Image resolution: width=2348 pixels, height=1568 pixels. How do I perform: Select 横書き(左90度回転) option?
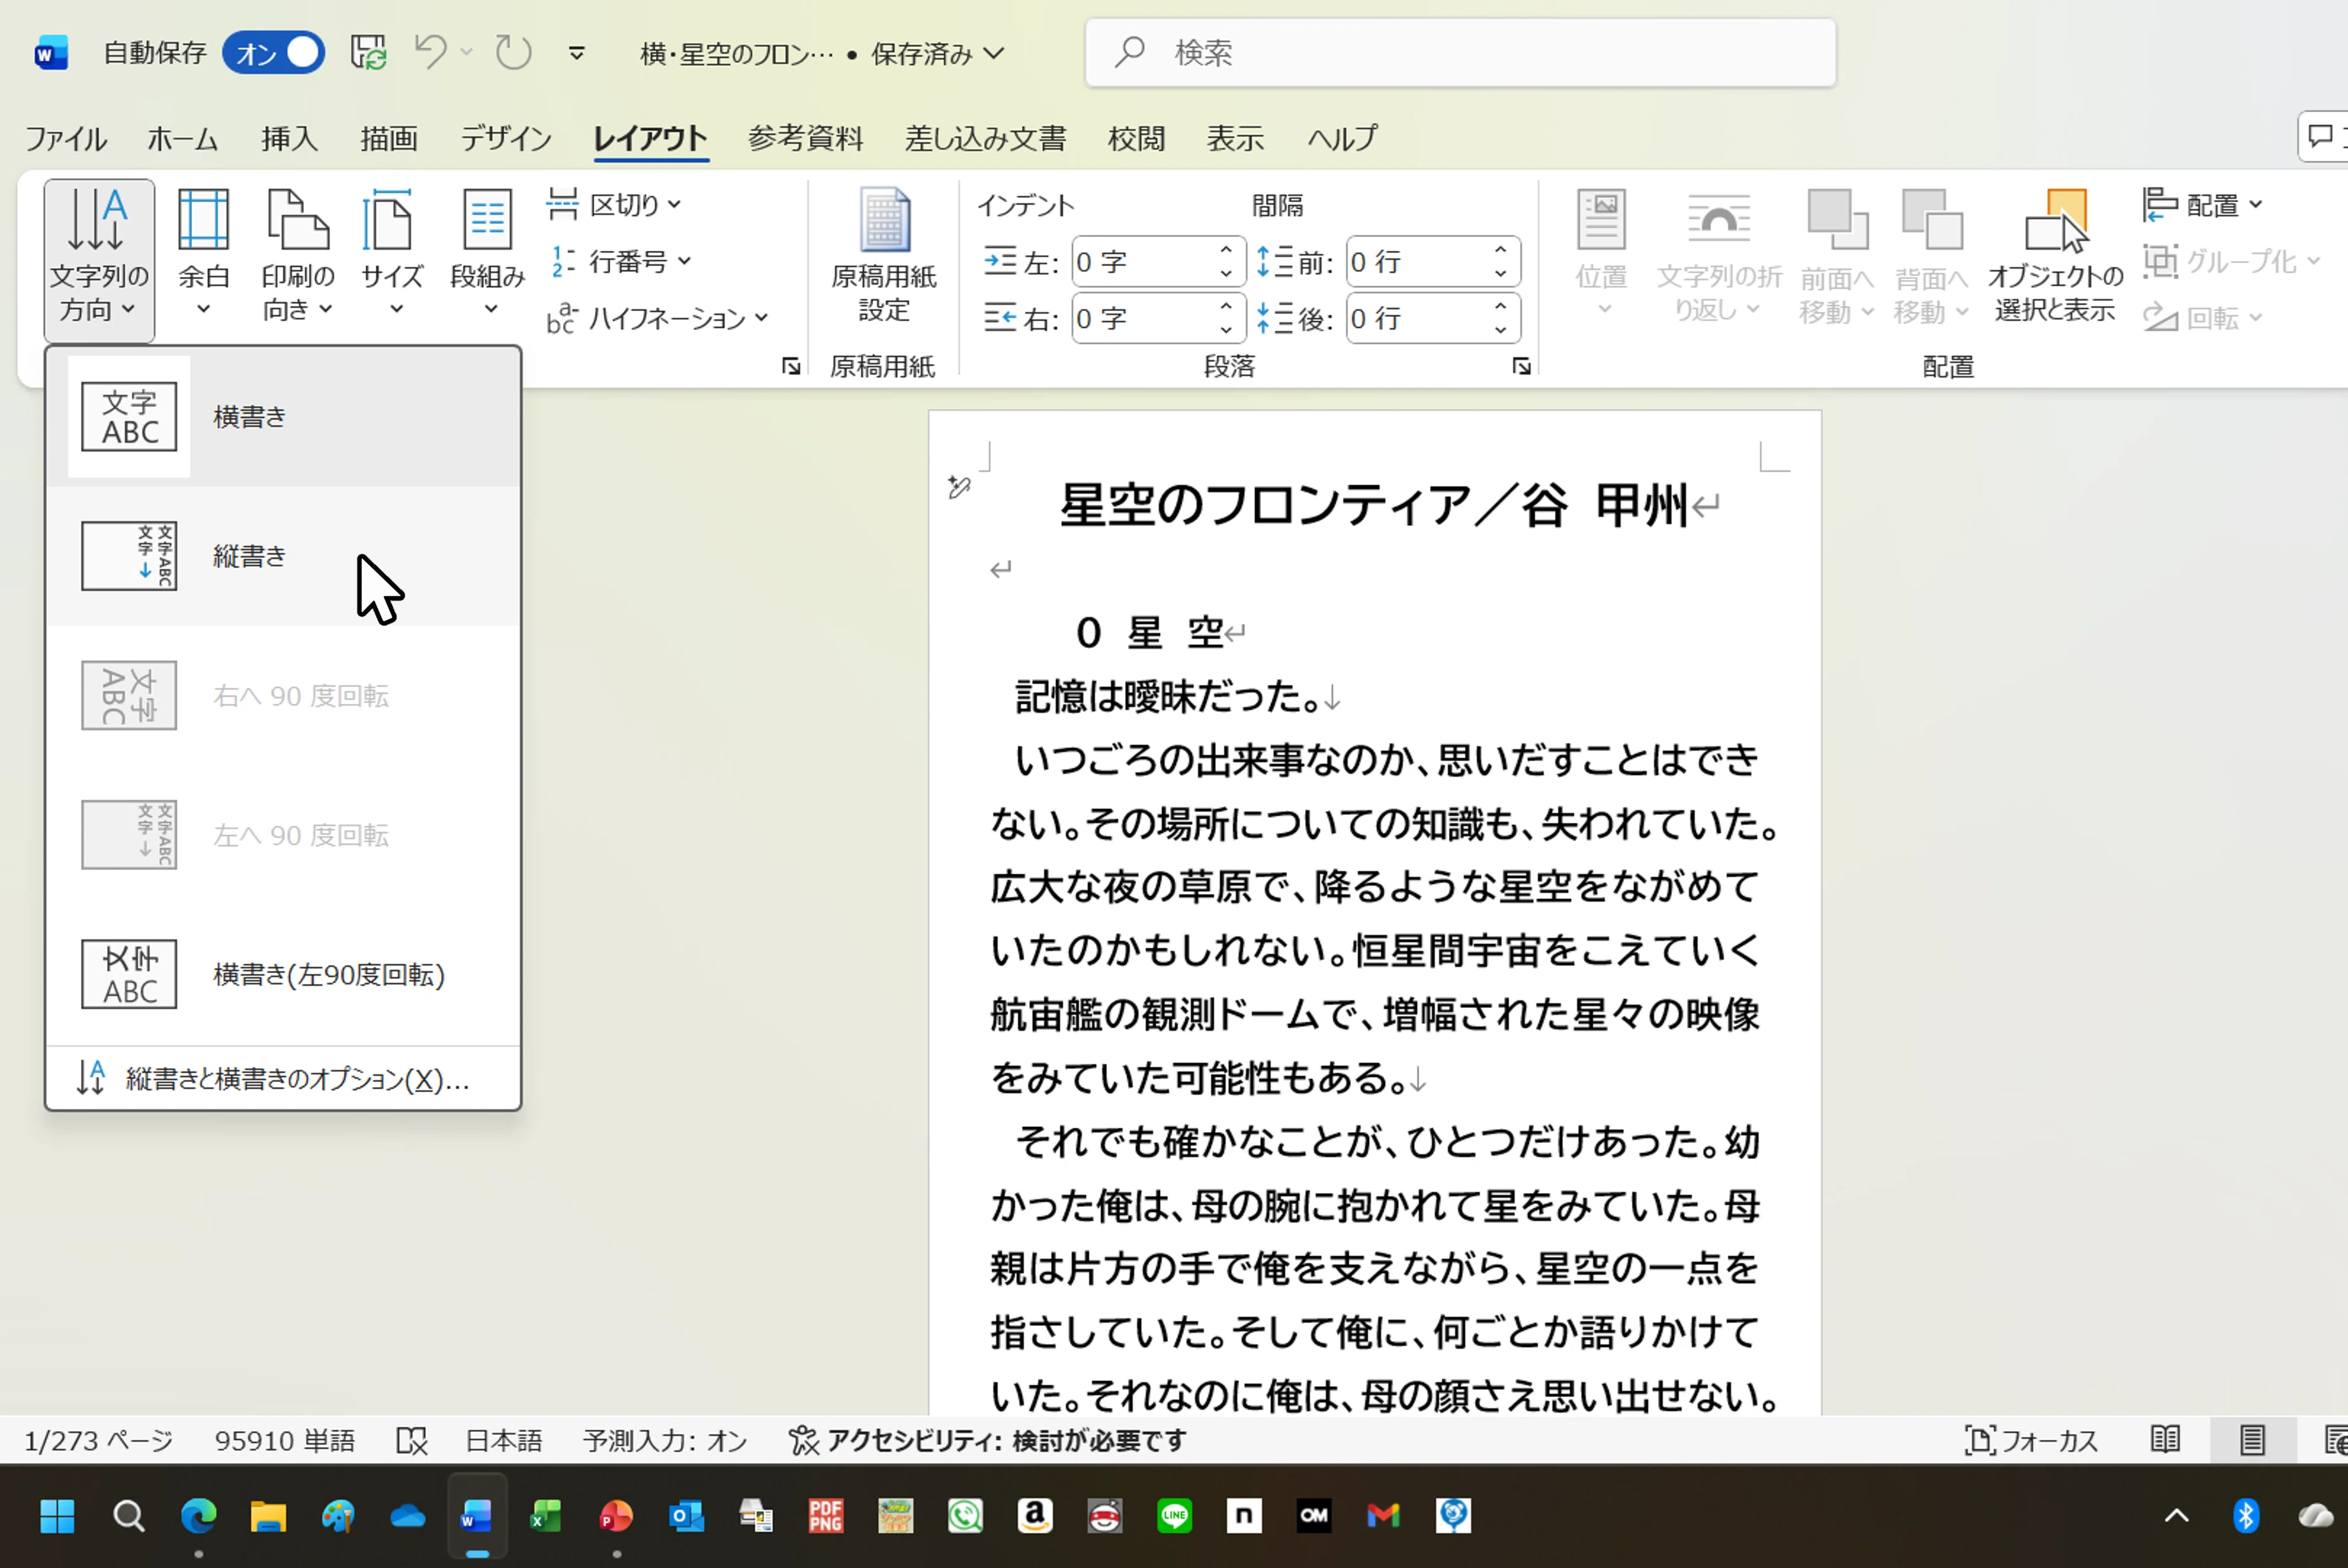(x=284, y=974)
